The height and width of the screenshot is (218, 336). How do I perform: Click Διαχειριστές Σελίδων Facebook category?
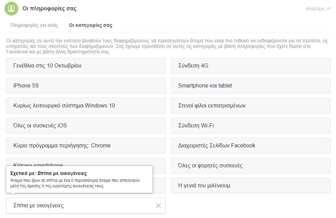point(250,145)
